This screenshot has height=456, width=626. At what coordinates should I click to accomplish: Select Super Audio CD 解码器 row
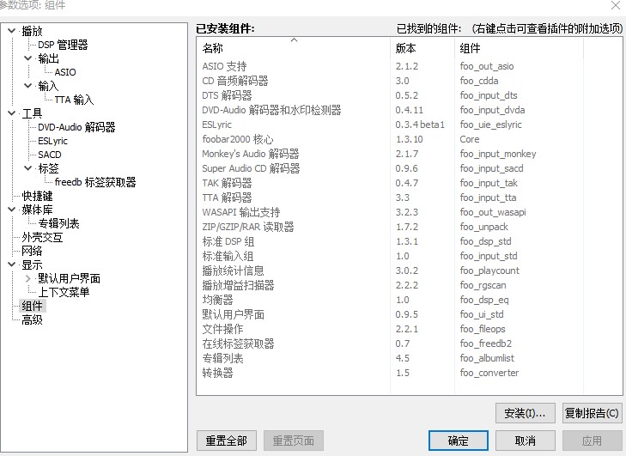[410, 168]
